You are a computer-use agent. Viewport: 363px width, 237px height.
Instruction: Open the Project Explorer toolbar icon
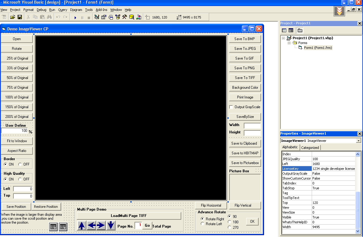(97, 17)
